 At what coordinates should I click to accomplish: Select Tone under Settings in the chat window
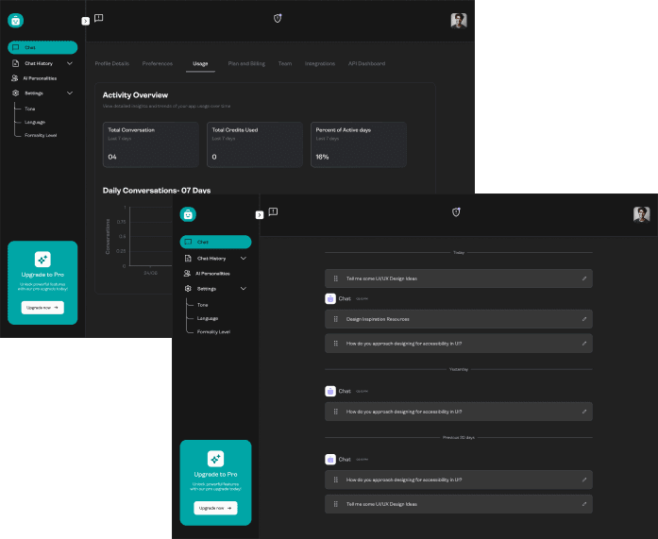[x=203, y=305]
